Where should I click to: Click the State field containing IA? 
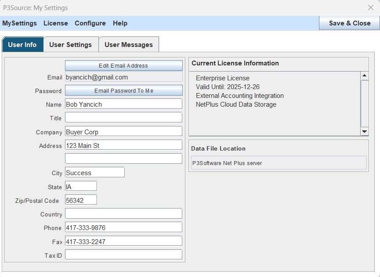(x=81, y=186)
